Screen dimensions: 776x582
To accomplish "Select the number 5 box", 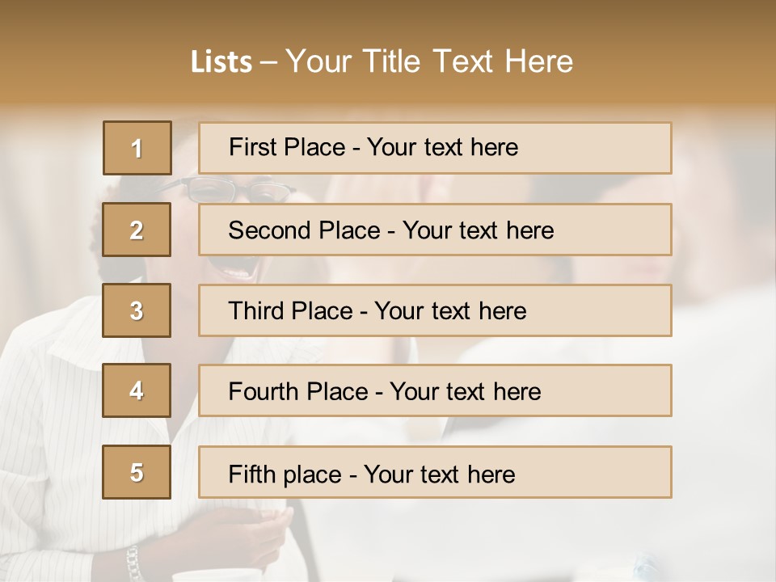I will [x=137, y=472].
